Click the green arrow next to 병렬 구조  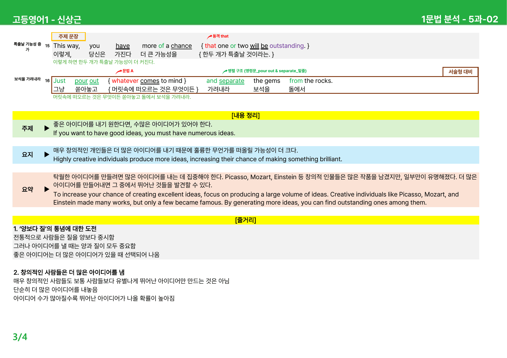tap(225, 71)
